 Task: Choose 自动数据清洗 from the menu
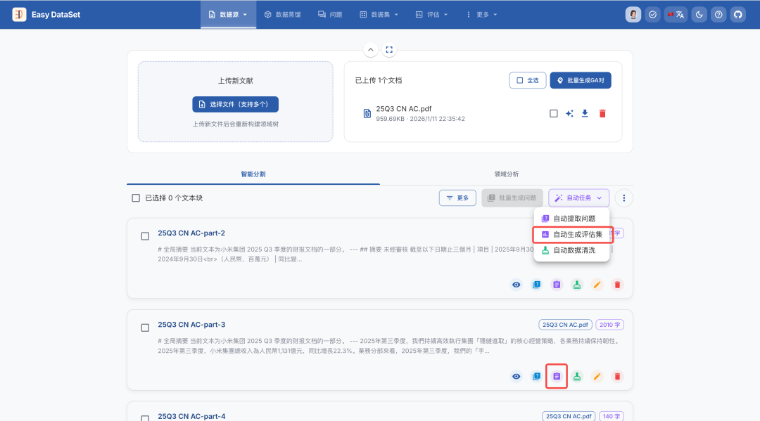[x=571, y=250]
